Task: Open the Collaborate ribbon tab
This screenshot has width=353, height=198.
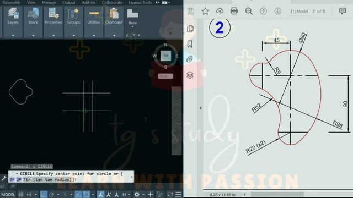Action: click(112, 2)
